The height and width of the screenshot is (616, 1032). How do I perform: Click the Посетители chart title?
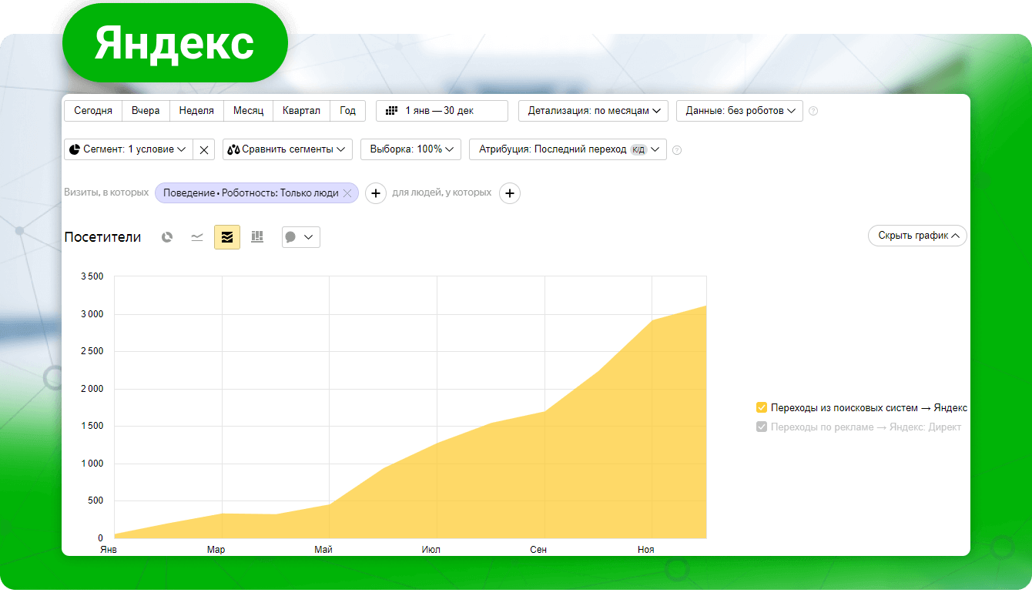pyautogui.click(x=102, y=237)
